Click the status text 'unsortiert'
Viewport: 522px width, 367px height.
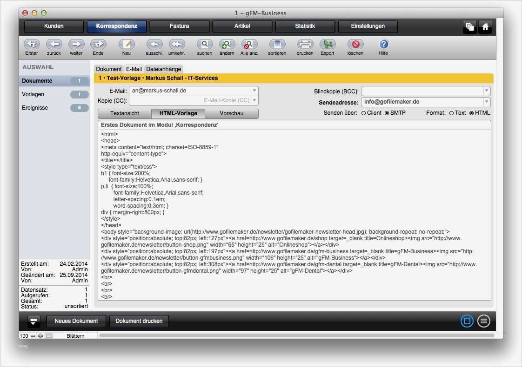click(x=76, y=306)
